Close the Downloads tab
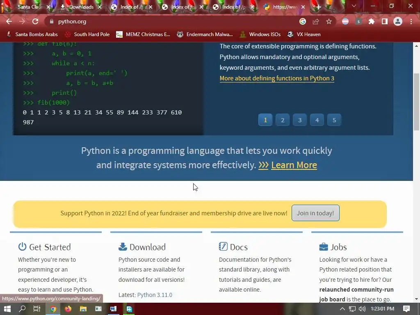This screenshot has width=420, height=315. pos(100,7)
